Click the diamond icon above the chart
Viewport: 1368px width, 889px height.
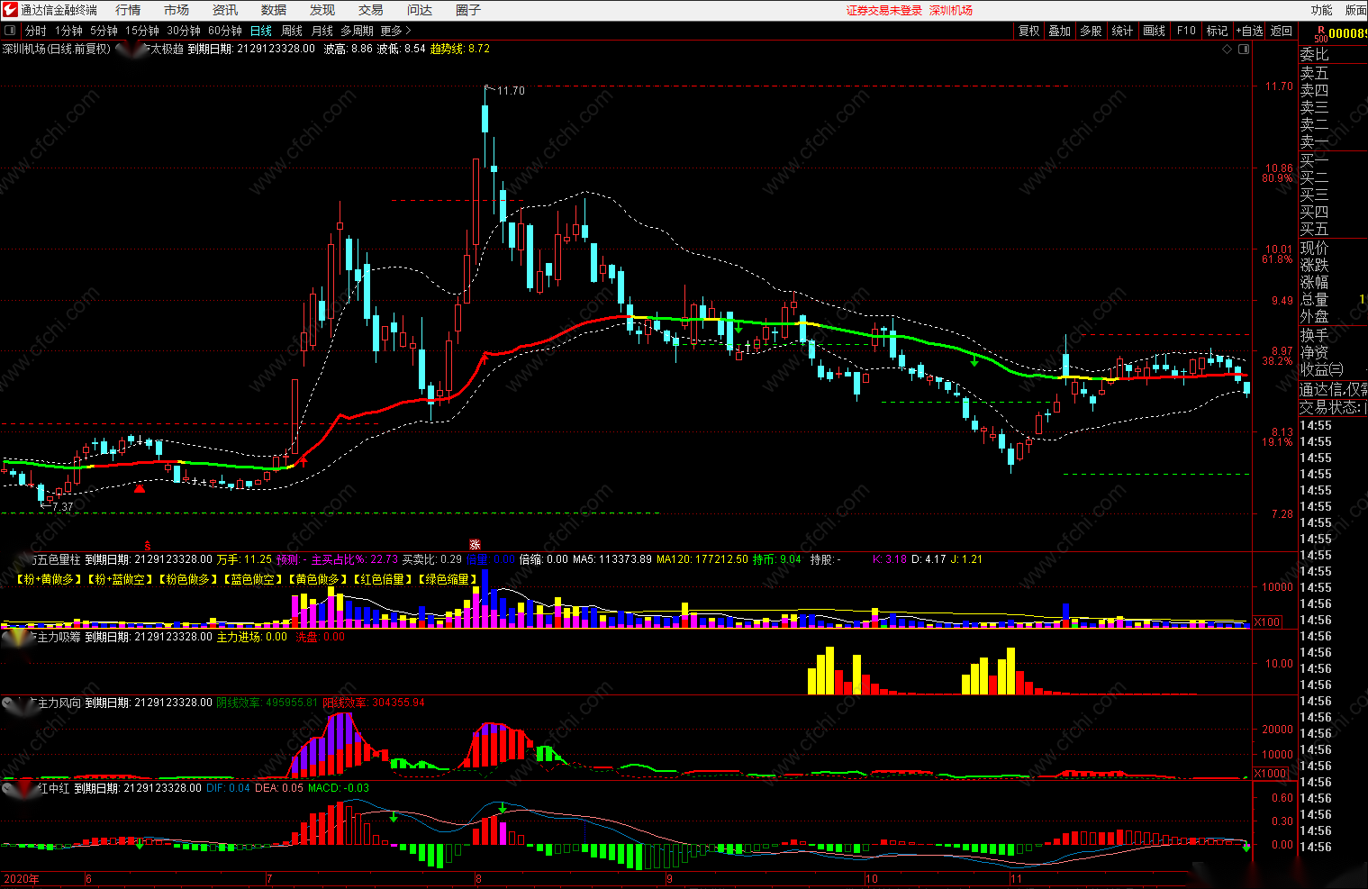pos(1227,49)
